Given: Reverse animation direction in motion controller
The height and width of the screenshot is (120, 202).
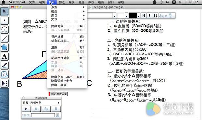Looking at the screenshot, I should tap(46, 109).
